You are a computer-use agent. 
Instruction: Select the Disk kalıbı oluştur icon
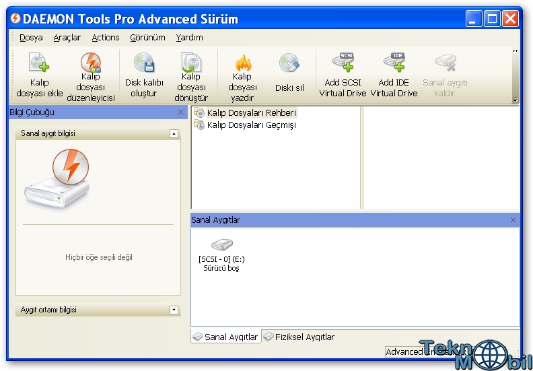(144, 62)
